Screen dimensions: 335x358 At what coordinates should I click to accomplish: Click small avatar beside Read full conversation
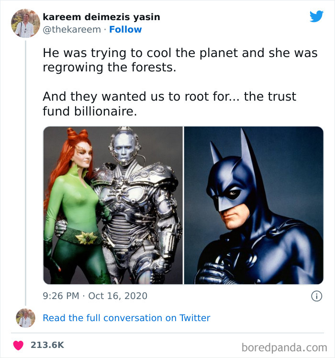pos(25,318)
